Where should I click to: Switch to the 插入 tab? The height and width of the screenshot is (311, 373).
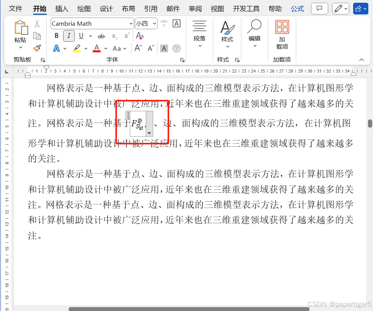pos(62,9)
